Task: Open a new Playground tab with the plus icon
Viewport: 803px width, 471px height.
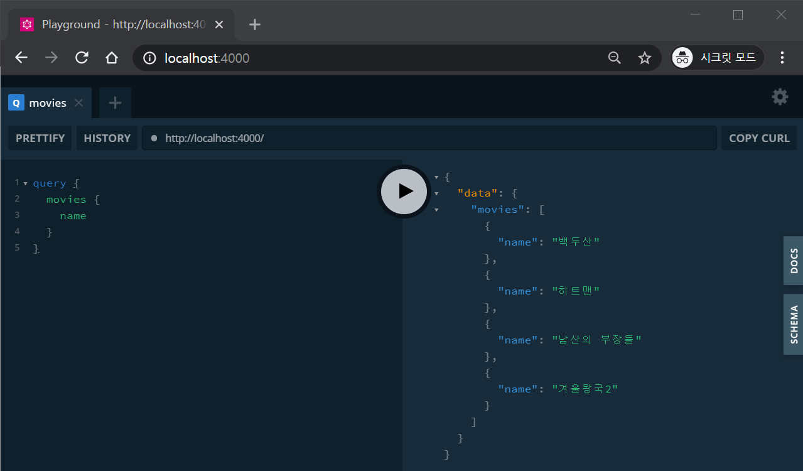Action: (x=114, y=102)
